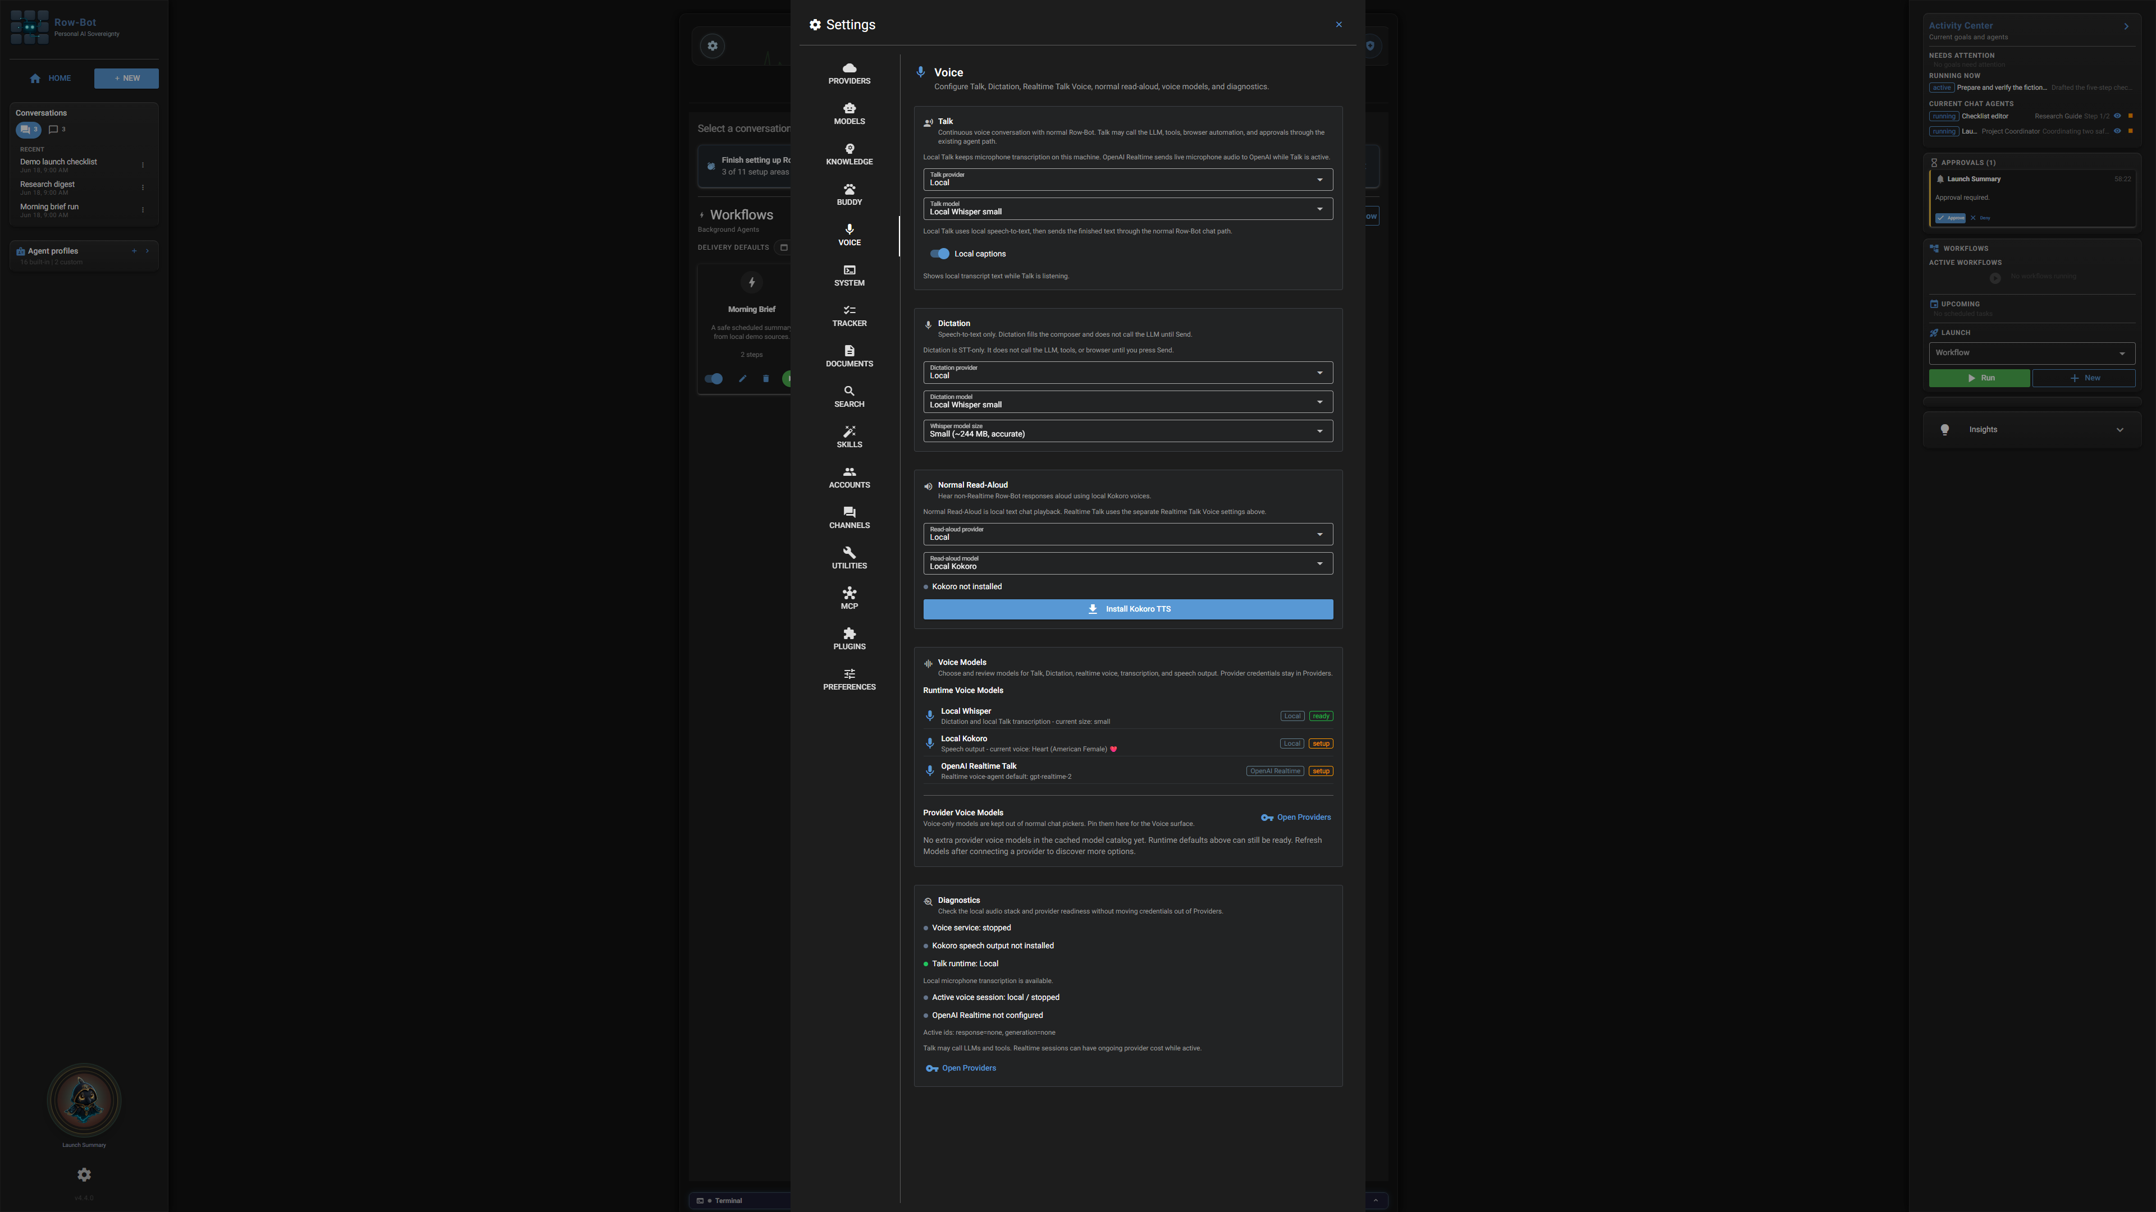This screenshot has height=1212, width=2156.
Task: Stop the Checklist editor agent
Action: pyautogui.click(x=2130, y=116)
